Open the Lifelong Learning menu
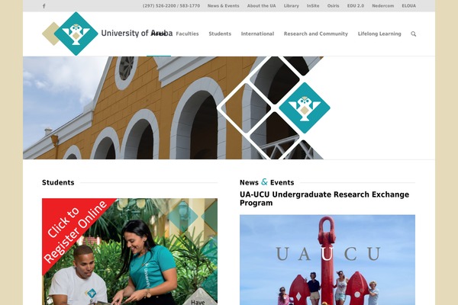 pos(379,34)
